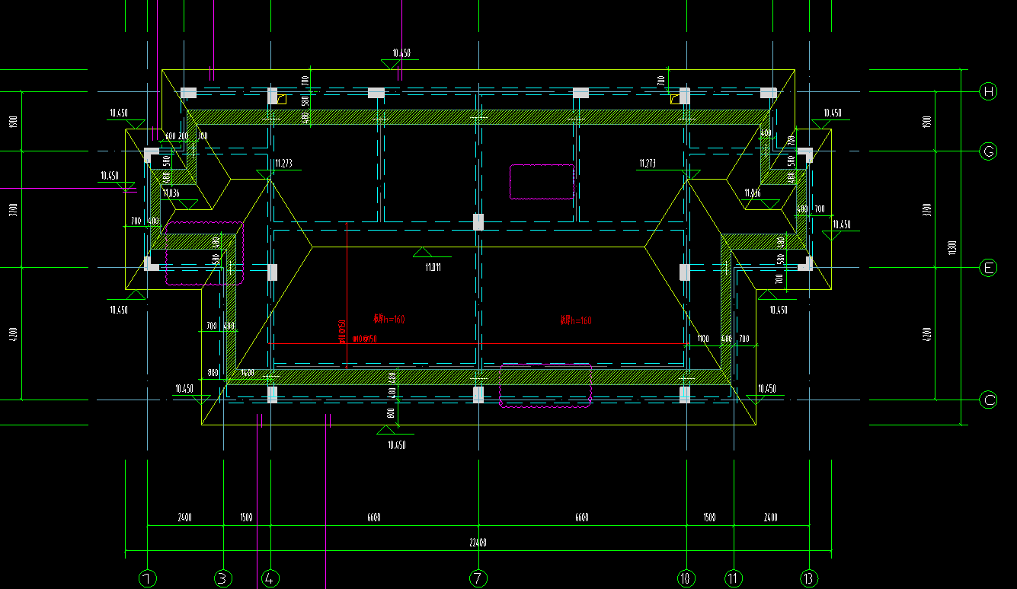The height and width of the screenshot is (589, 1017).
Task: Click the 6600 dimension between axes 4 and 7
Action: coord(373,517)
